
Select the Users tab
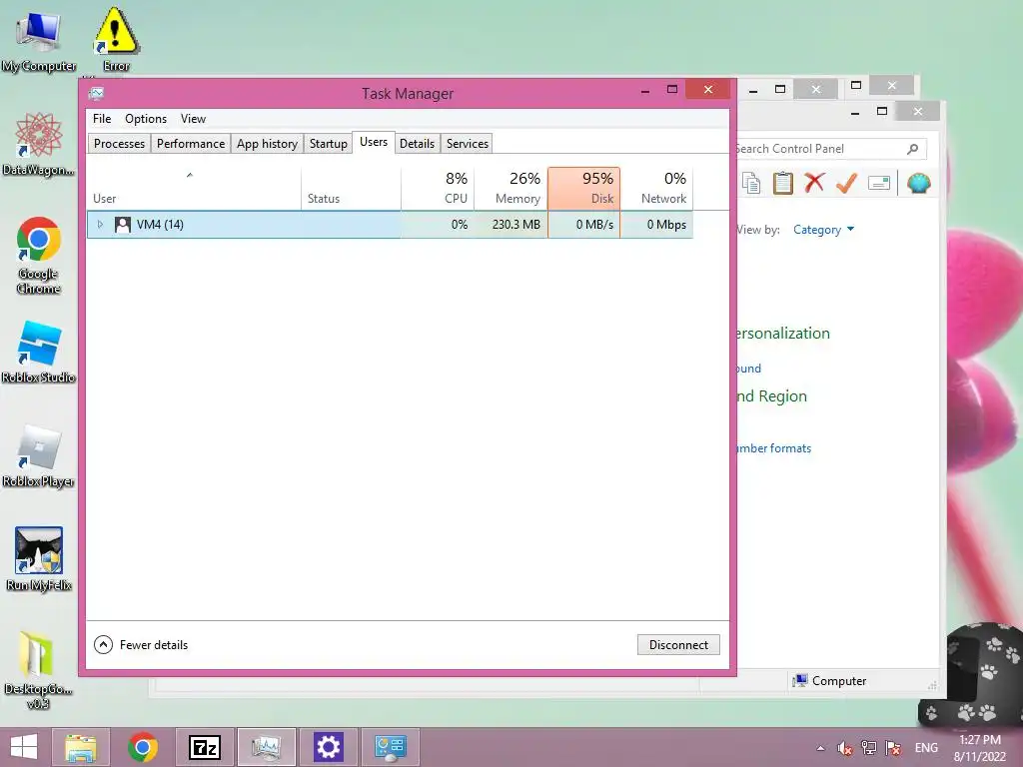374,142
